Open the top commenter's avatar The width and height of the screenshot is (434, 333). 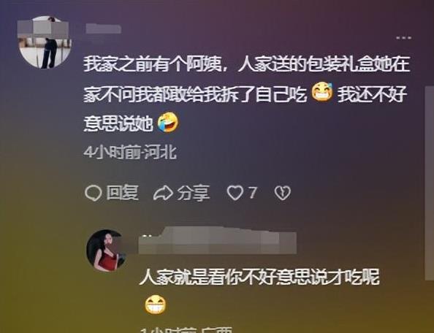[x=45, y=42]
